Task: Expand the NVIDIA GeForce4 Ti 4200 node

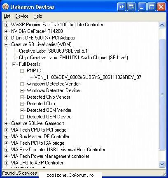Action: pos(6,31)
